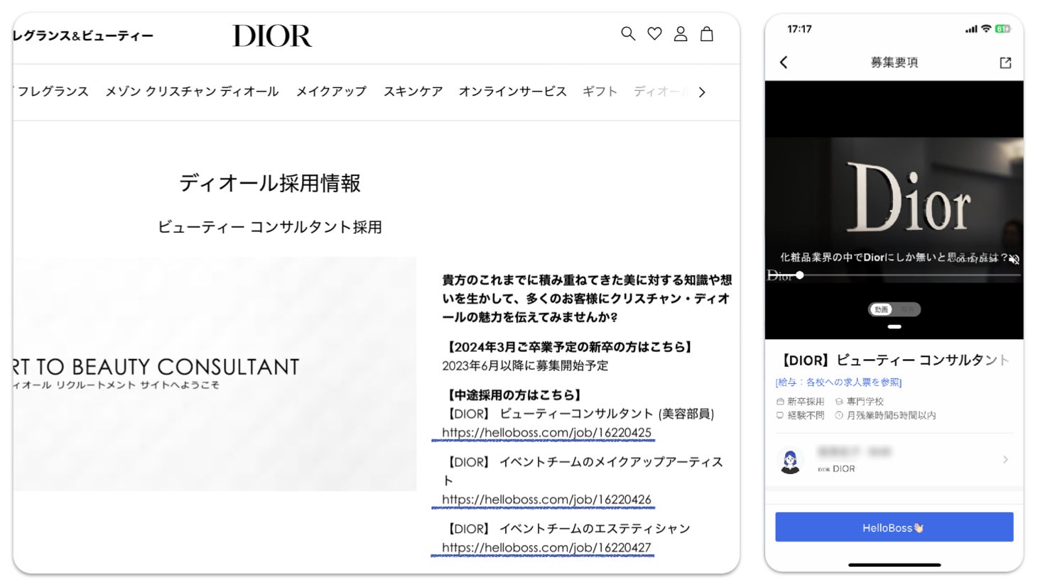1038x584 pixels.
Task: Open the メイクアップ menu tab
Action: point(331,92)
